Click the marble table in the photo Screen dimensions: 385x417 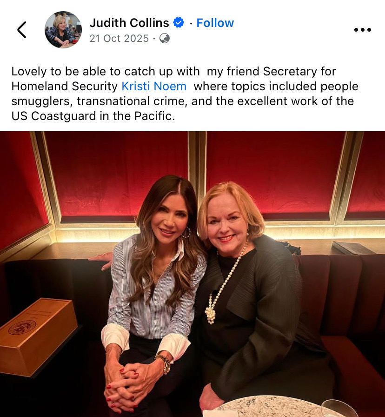click(274, 406)
